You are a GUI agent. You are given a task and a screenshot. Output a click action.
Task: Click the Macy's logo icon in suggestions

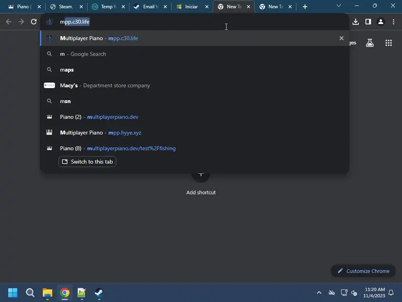click(49, 85)
